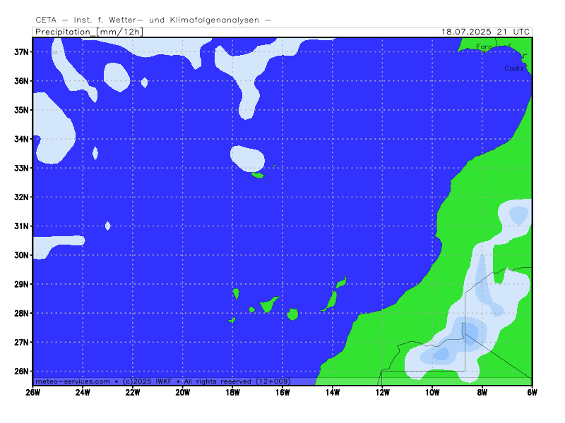The image size is (565, 423).
Task: Click the 10W longitude label
Action: [x=432, y=393]
